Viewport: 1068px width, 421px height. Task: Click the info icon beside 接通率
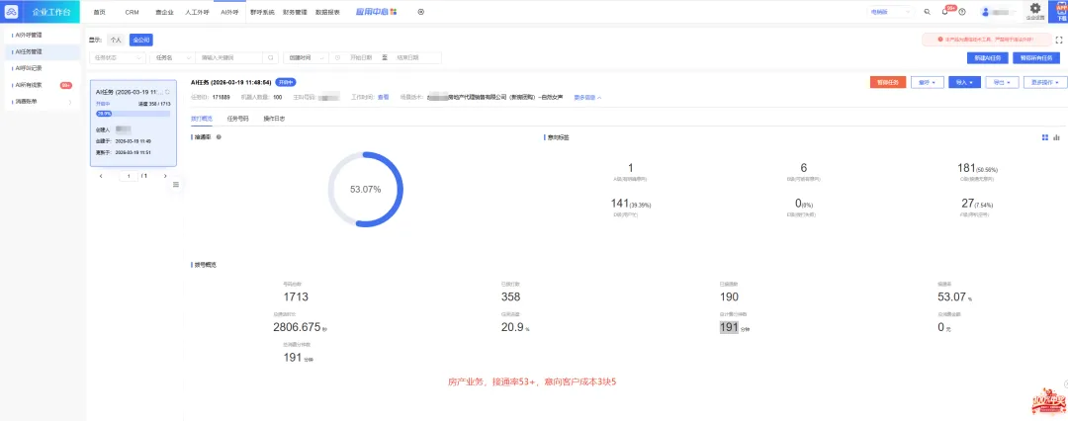[219, 137]
